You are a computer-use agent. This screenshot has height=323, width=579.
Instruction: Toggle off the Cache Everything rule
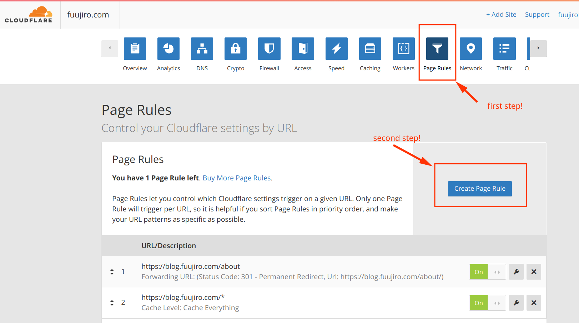tap(488, 303)
